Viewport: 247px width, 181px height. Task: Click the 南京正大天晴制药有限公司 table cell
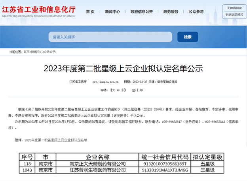coord(97,164)
